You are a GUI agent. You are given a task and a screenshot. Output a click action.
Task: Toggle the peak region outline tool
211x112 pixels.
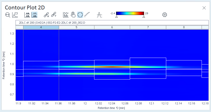tap(80, 15)
